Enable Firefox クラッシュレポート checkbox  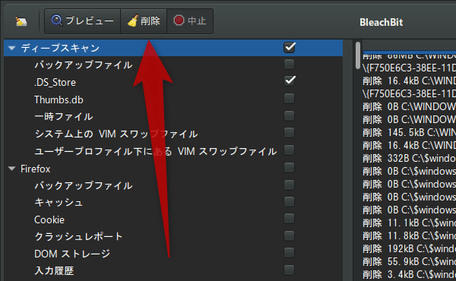point(289,235)
